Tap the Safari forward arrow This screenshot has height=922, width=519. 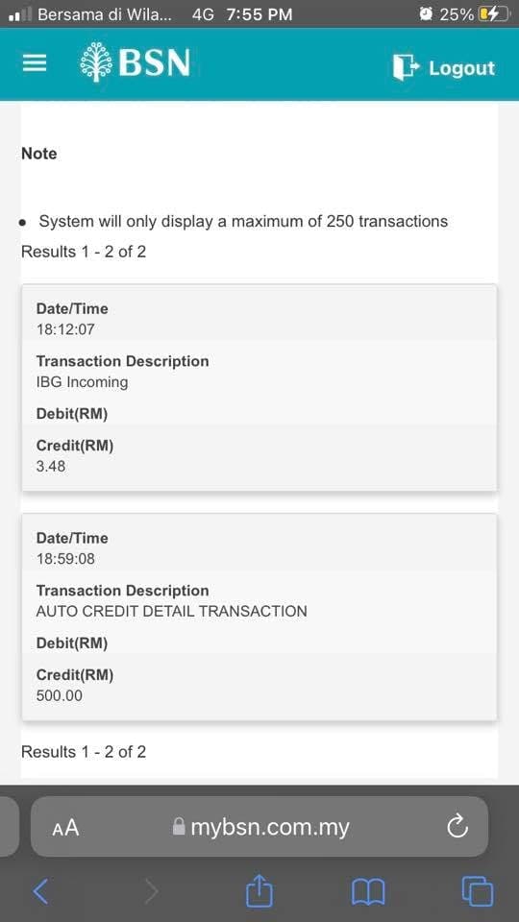pos(151,891)
